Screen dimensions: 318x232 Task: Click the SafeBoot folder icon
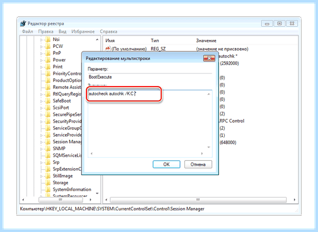tap(48, 101)
